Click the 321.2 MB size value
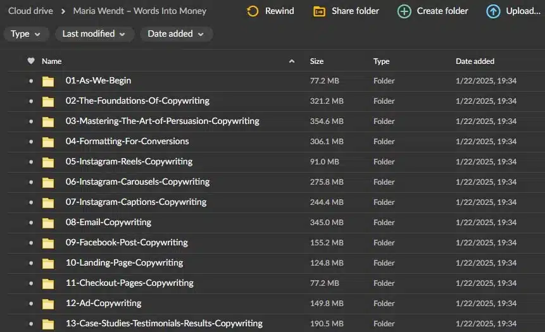The image size is (545, 332). click(x=327, y=101)
